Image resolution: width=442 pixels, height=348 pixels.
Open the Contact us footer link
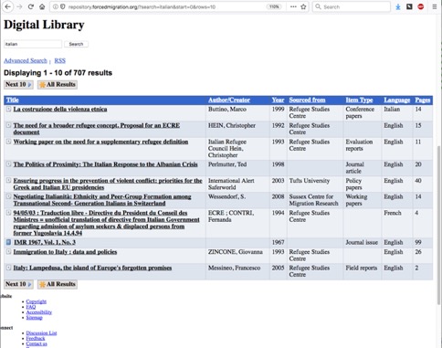(37, 343)
